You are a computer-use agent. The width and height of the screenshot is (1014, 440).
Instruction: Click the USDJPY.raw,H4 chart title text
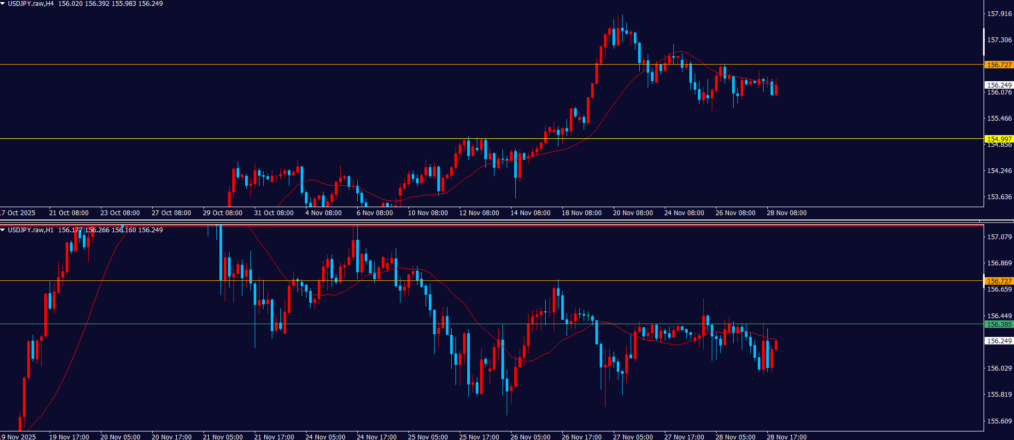30,4
